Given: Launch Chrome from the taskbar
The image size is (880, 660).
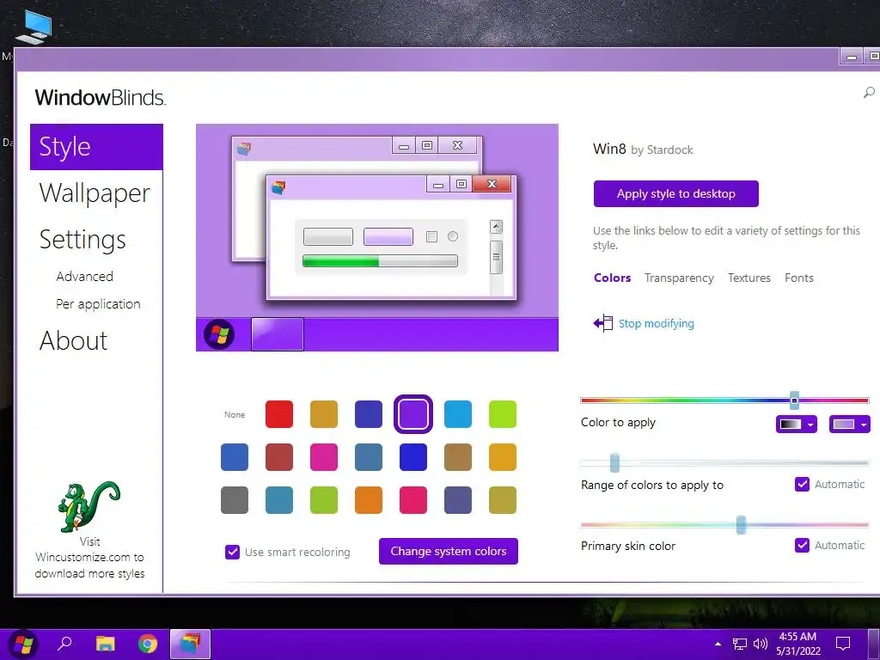Looking at the screenshot, I should tap(148, 644).
